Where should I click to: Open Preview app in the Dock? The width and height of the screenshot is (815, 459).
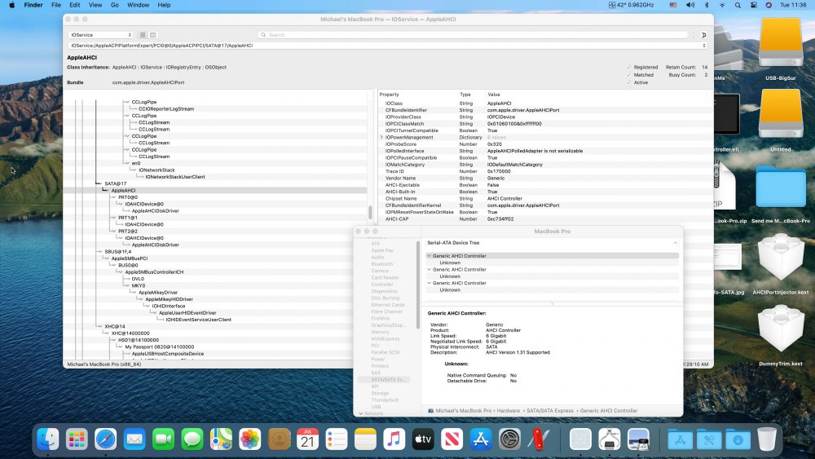[x=638, y=439]
